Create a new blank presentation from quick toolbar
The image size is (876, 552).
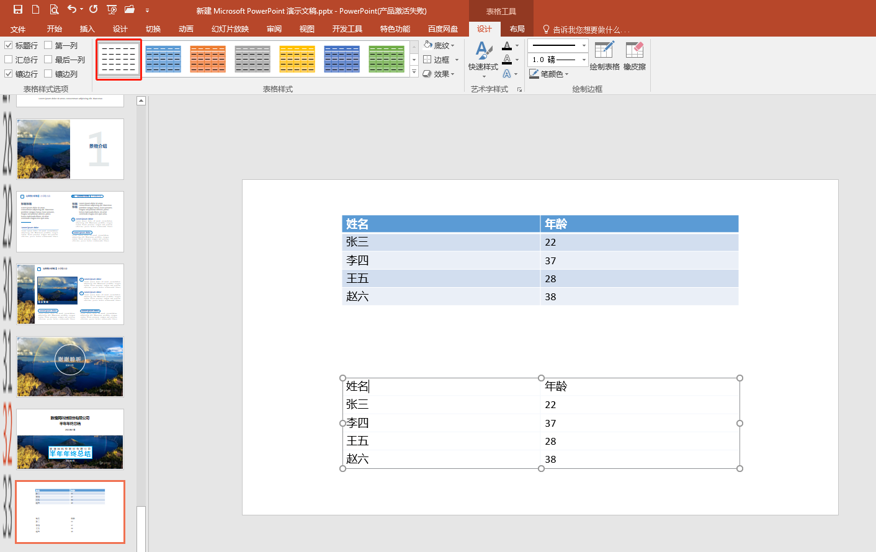tap(35, 9)
